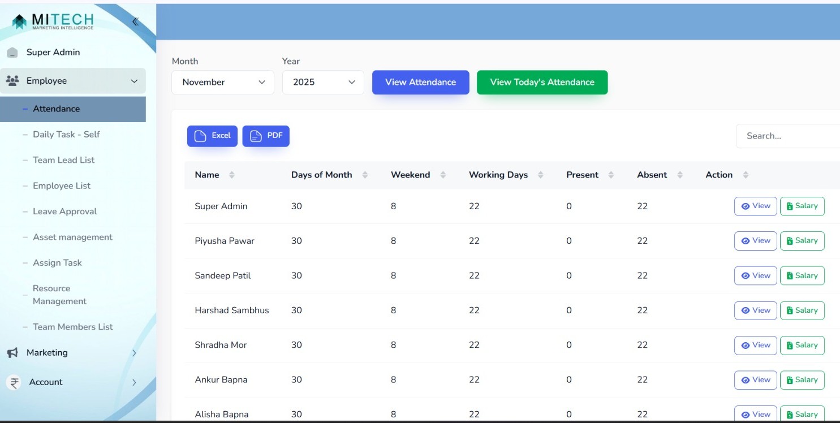This screenshot has height=423, width=840.
Task: Open Salary for Piyusha Pawar
Action: tap(802, 240)
